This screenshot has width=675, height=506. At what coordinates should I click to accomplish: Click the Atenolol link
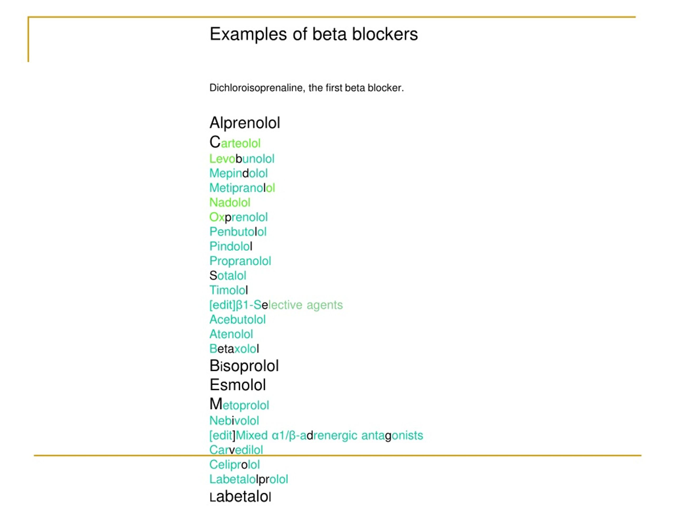coord(231,334)
